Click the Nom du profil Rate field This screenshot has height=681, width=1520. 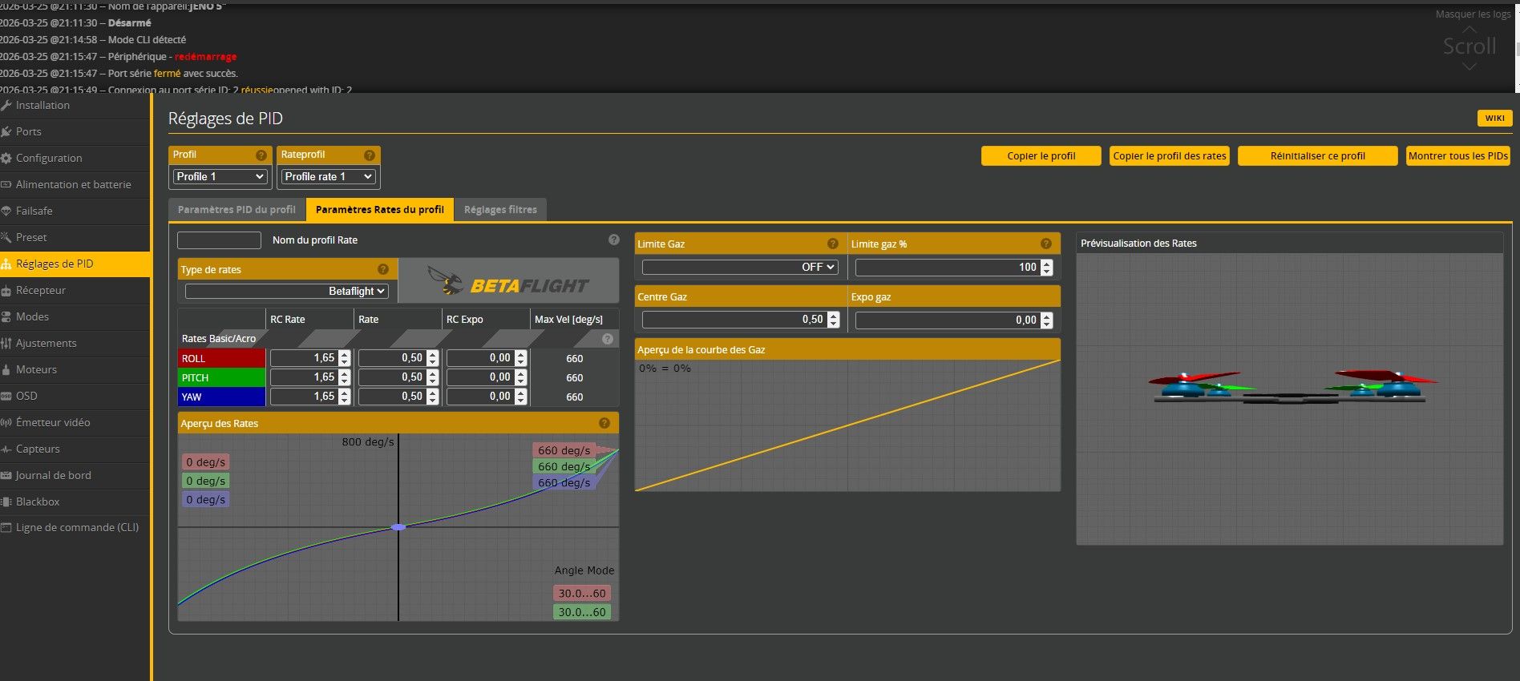coord(219,240)
